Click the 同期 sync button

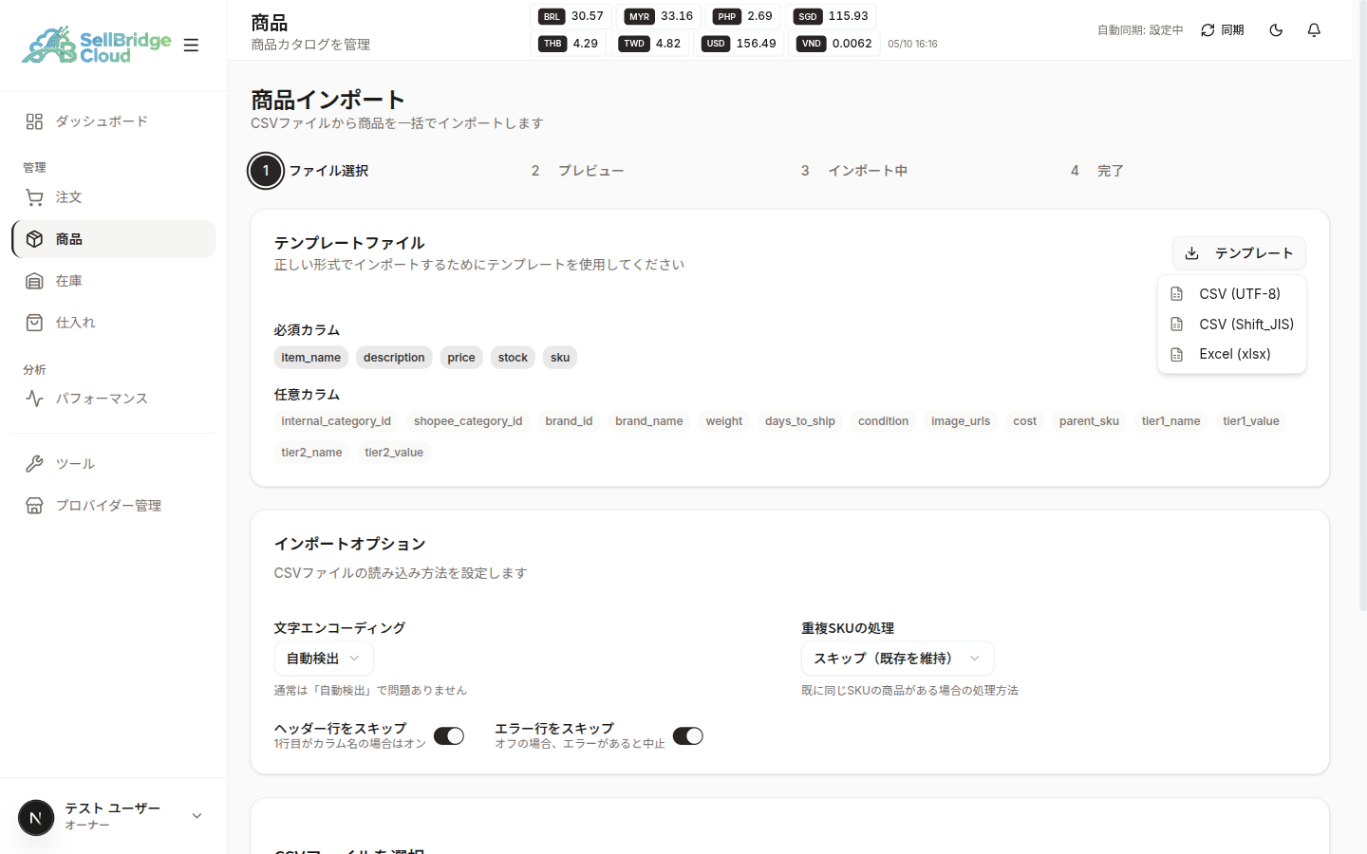[1222, 30]
